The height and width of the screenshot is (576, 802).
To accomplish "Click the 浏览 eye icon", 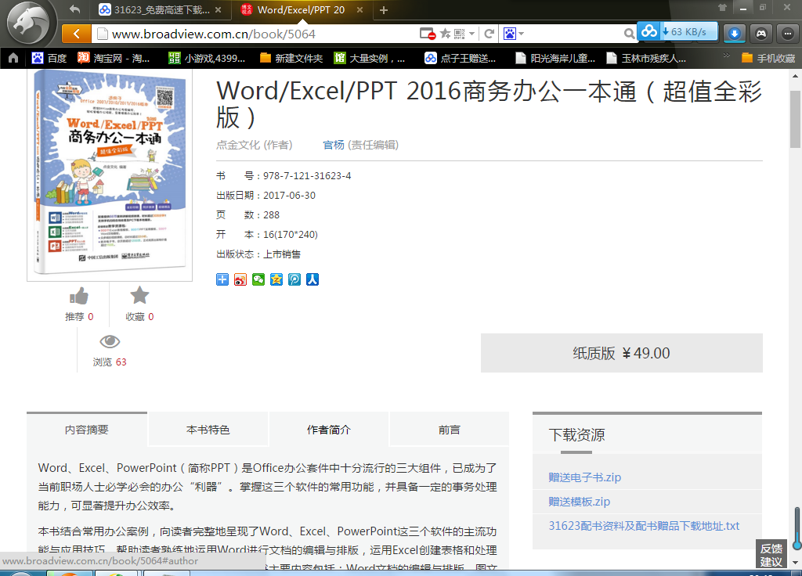I will (x=110, y=341).
